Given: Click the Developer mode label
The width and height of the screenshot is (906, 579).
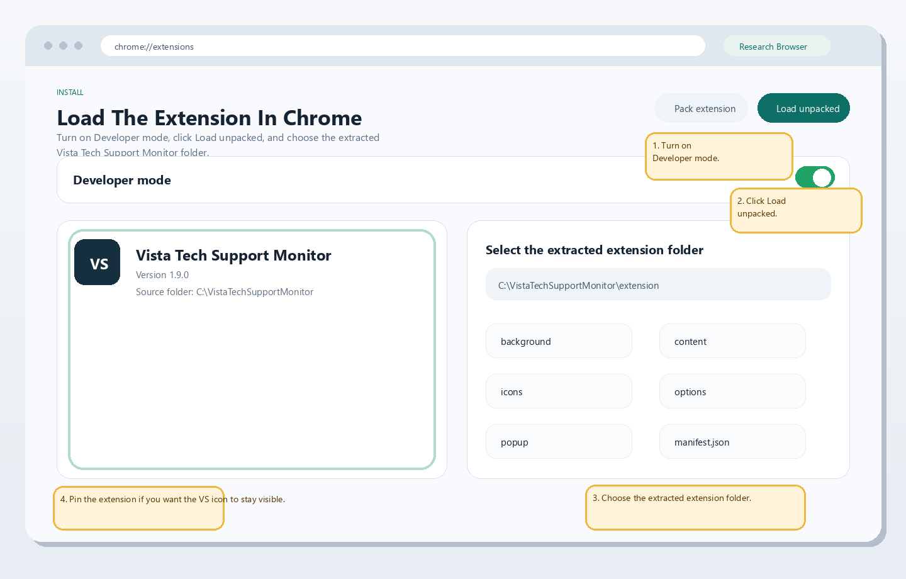Looking at the screenshot, I should (122, 180).
